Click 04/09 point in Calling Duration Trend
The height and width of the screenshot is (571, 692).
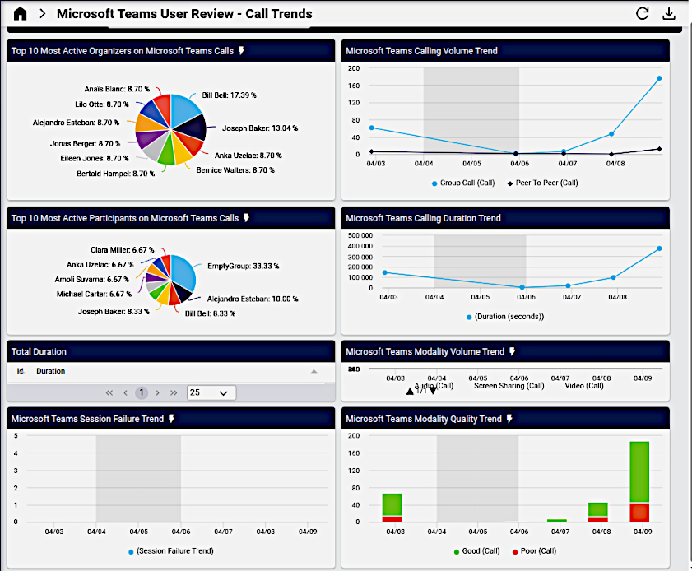pyautogui.click(x=659, y=248)
